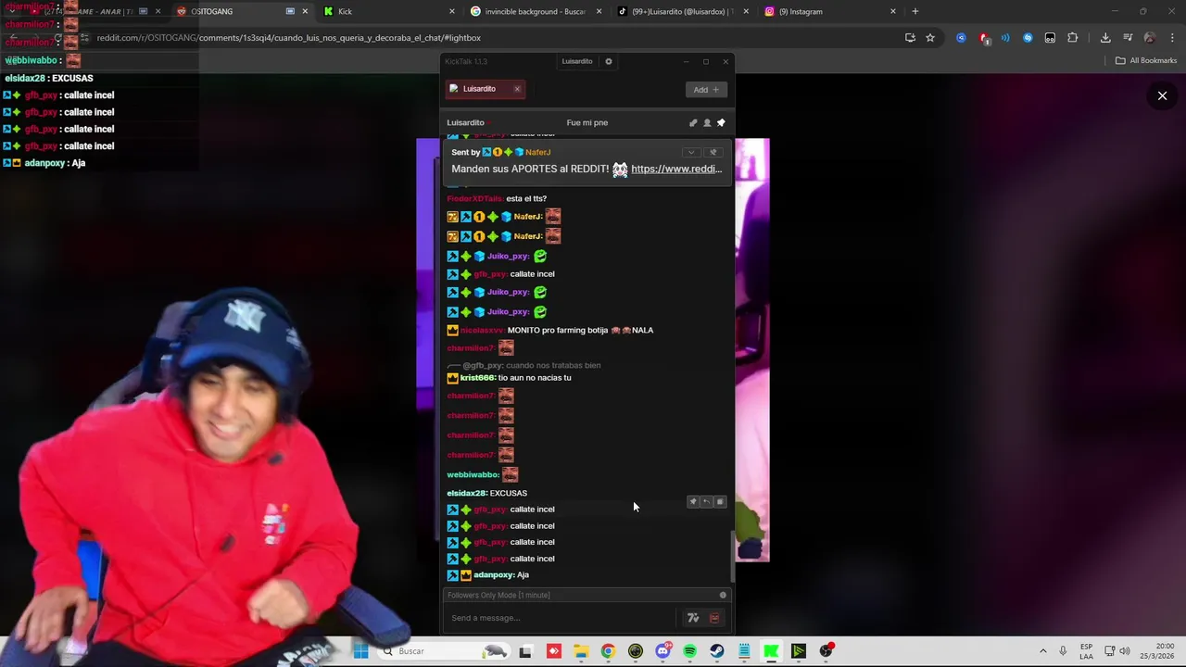Click the stream title Fue mi pne
The height and width of the screenshot is (667, 1186).
click(587, 122)
